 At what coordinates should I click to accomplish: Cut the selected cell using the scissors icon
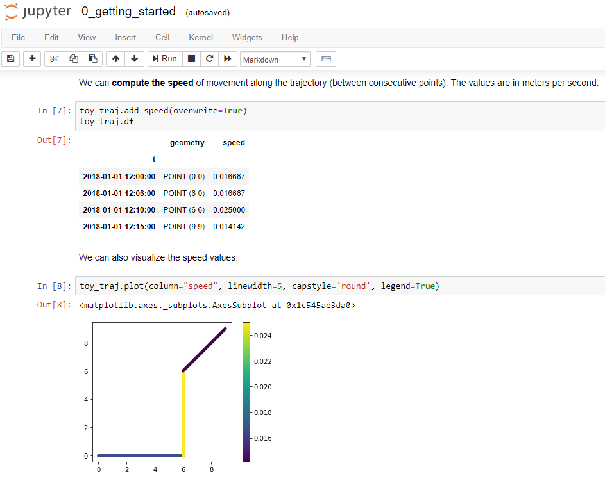[x=54, y=58]
